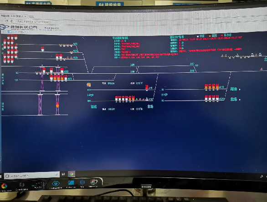The width and height of the screenshot is (267, 202).
Task: Click the Windows taskbar search box
Action: [32, 175]
